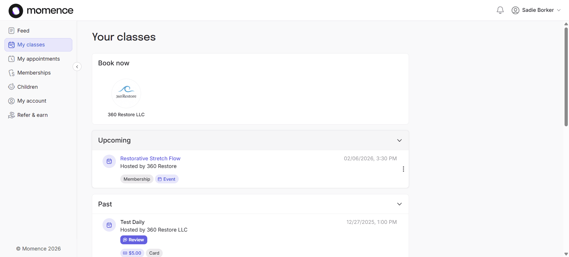
Task: Click the Restorative Stretch Flow calendar icon
Action: click(109, 161)
